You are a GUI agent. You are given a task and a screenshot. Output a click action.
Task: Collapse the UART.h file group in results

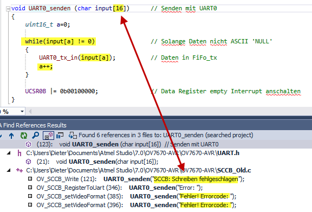tap(9, 153)
